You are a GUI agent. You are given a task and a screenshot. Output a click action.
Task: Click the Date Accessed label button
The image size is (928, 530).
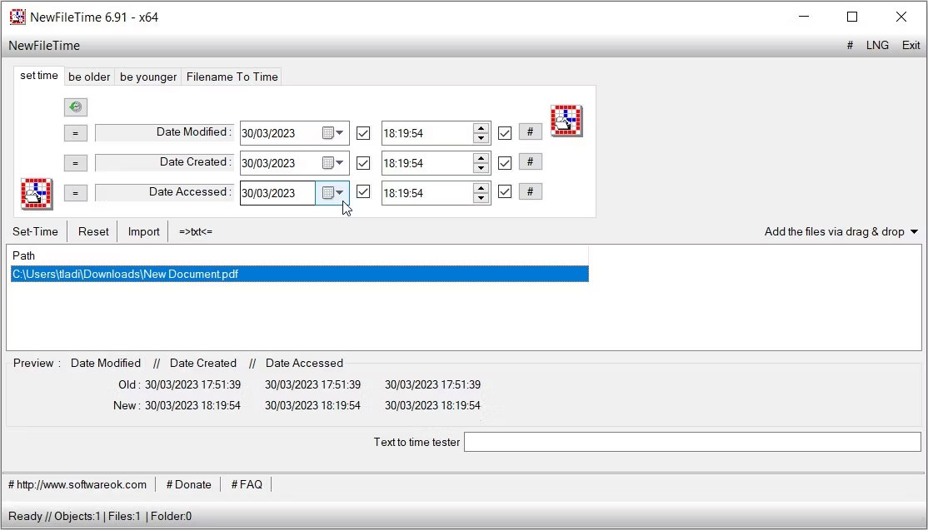(x=165, y=192)
